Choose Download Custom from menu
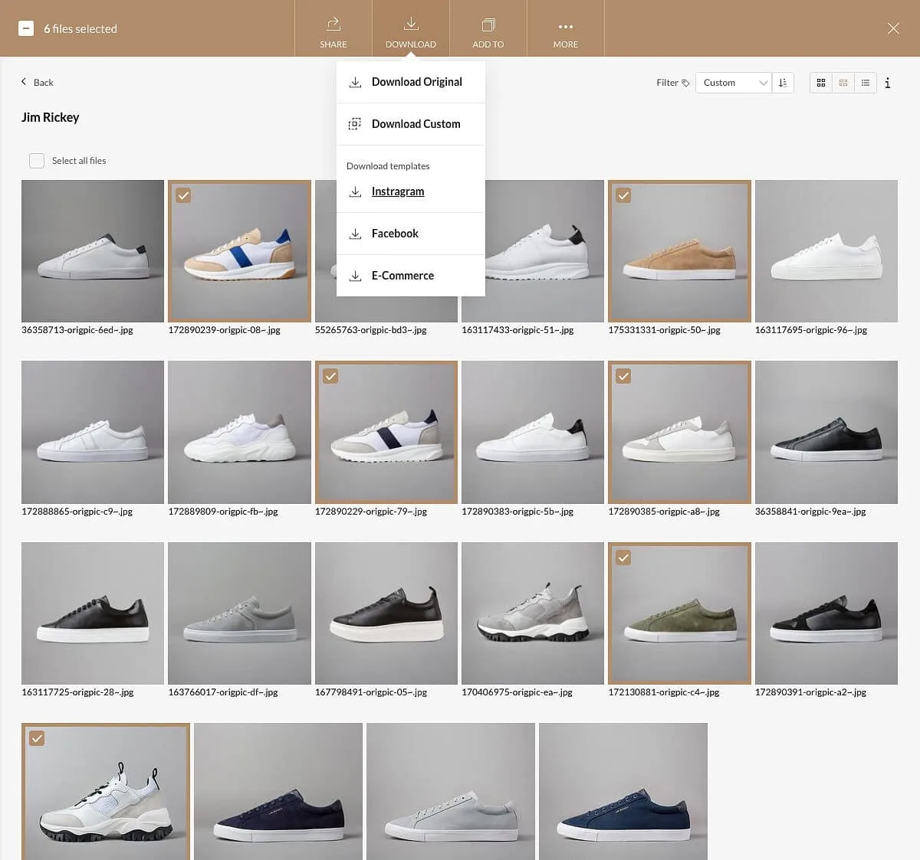 click(x=411, y=124)
